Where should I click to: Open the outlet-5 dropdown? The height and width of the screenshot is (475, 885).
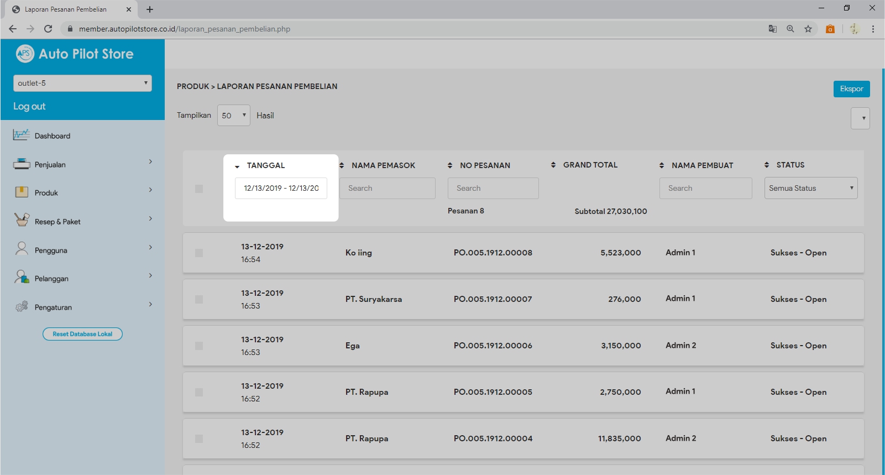tap(82, 83)
